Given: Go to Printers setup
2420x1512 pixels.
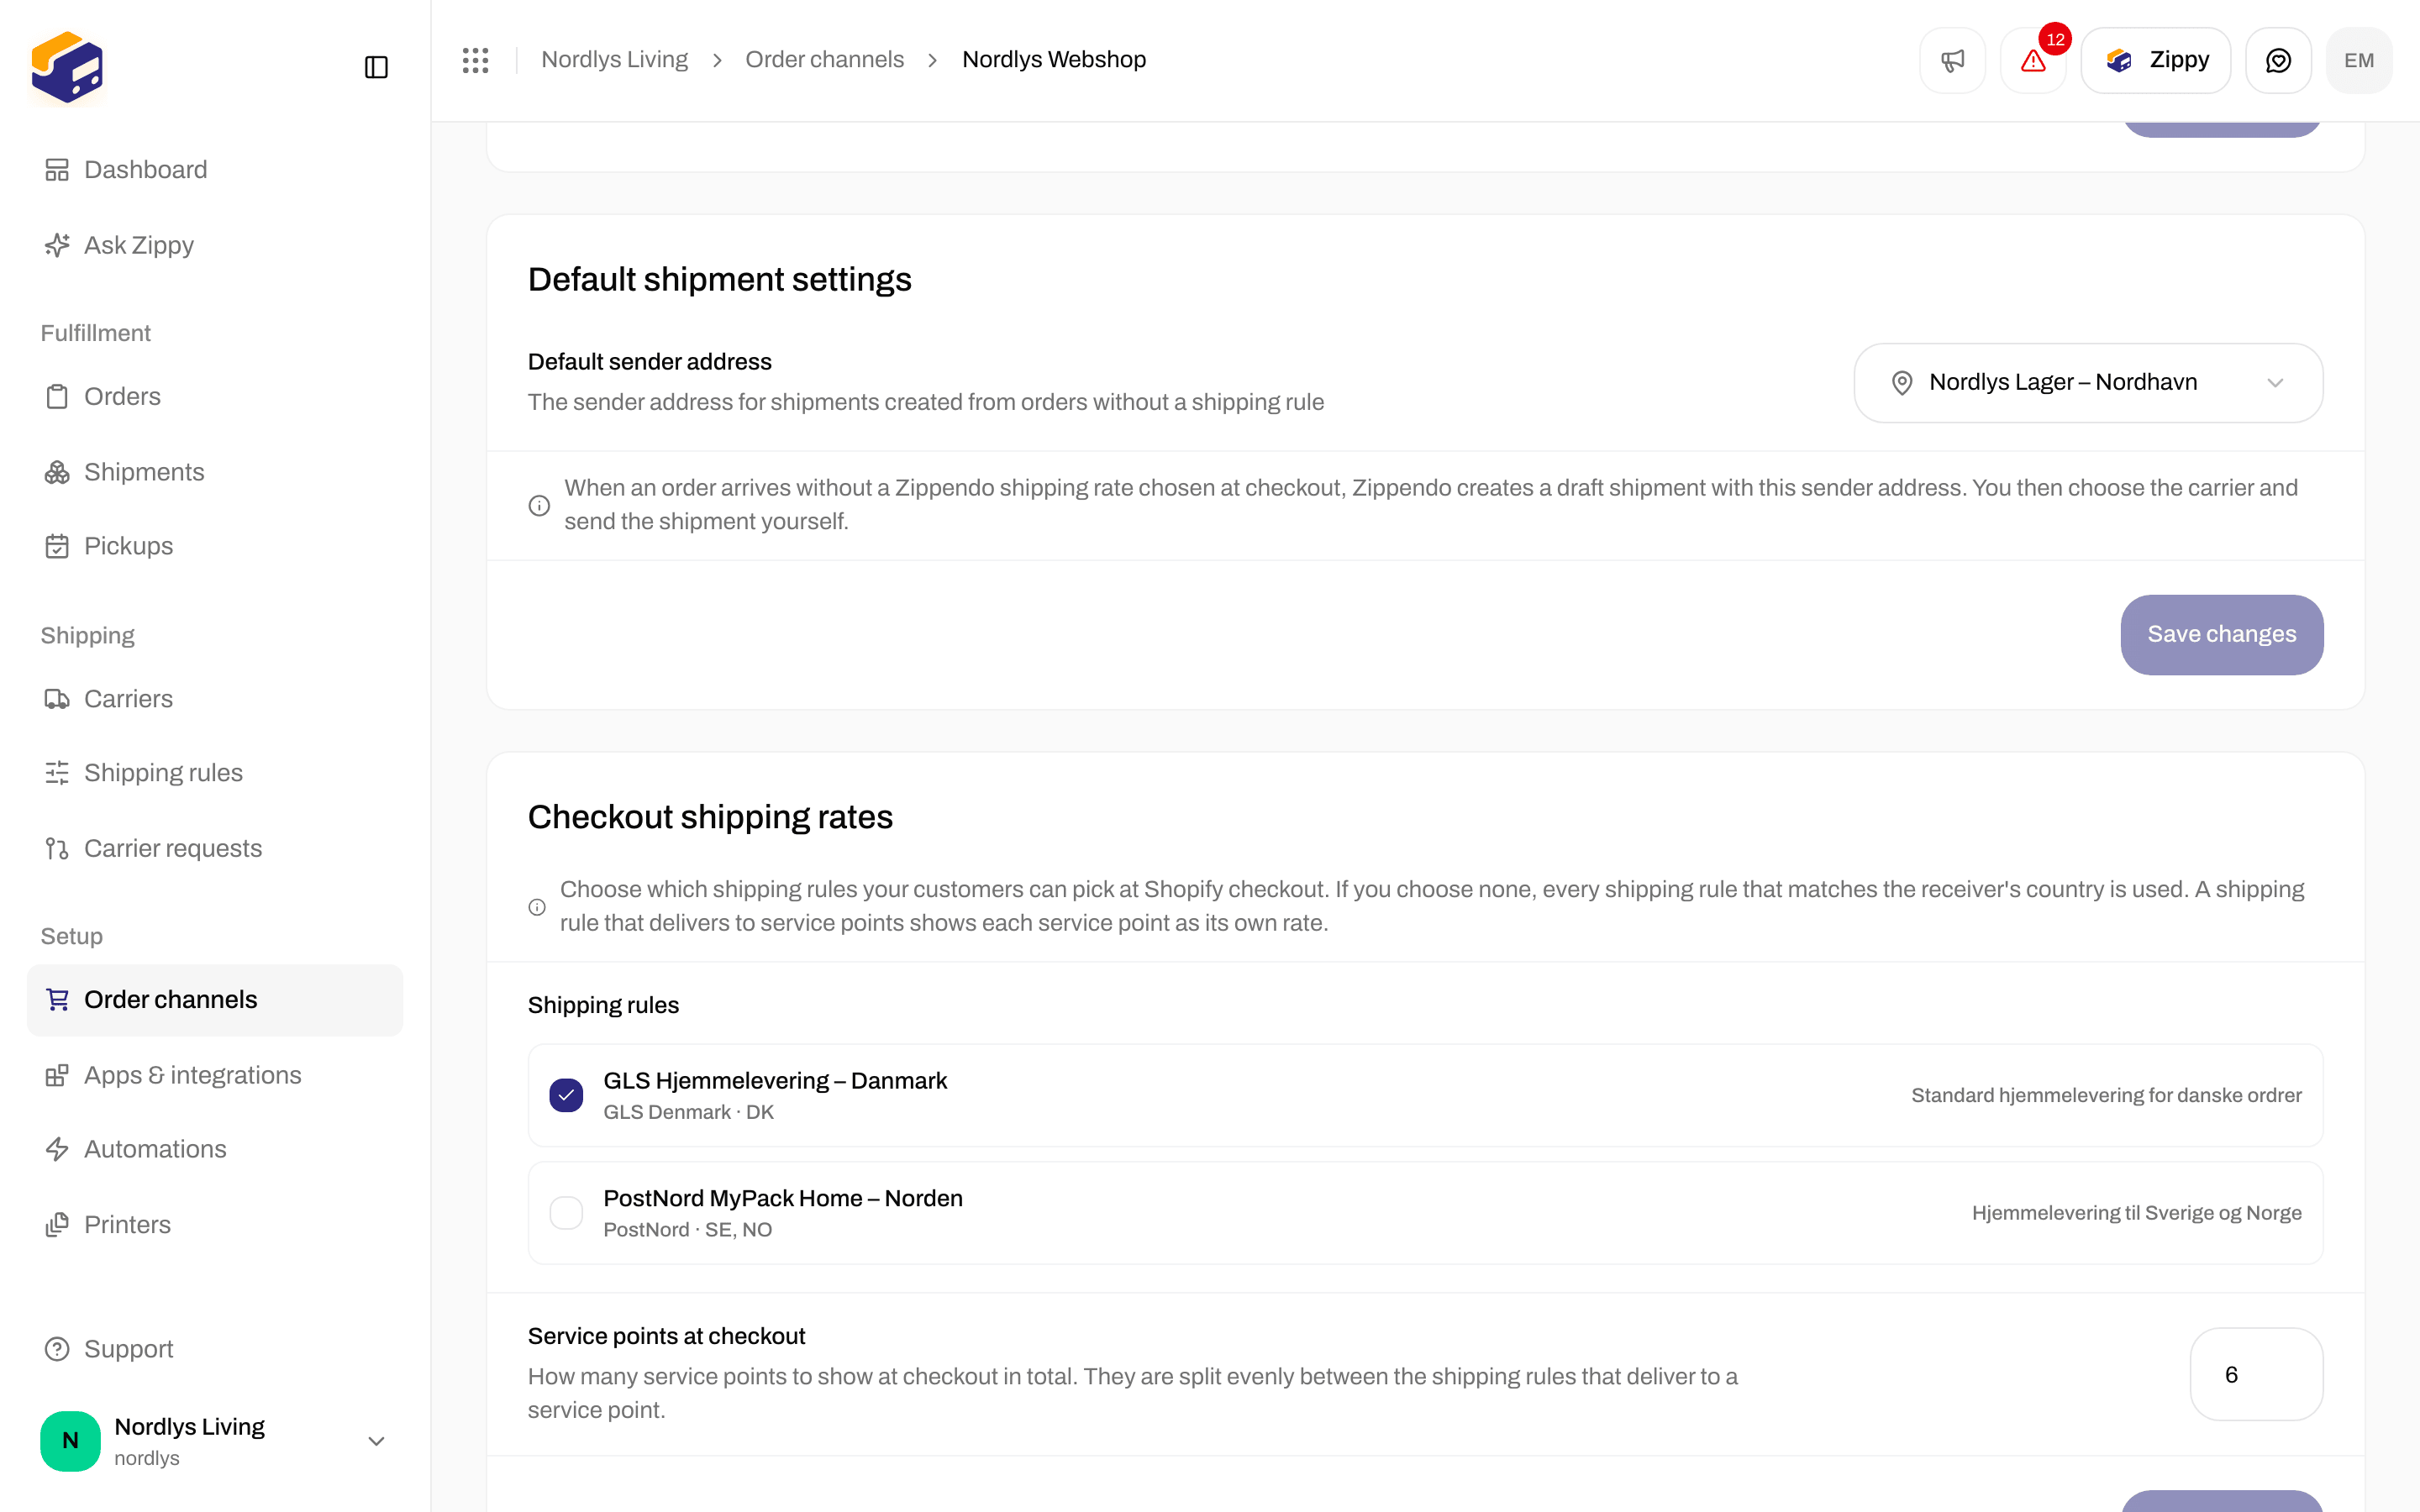Looking at the screenshot, I should click(215, 1225).
